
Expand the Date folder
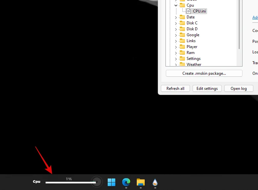(x=176, y=17)
